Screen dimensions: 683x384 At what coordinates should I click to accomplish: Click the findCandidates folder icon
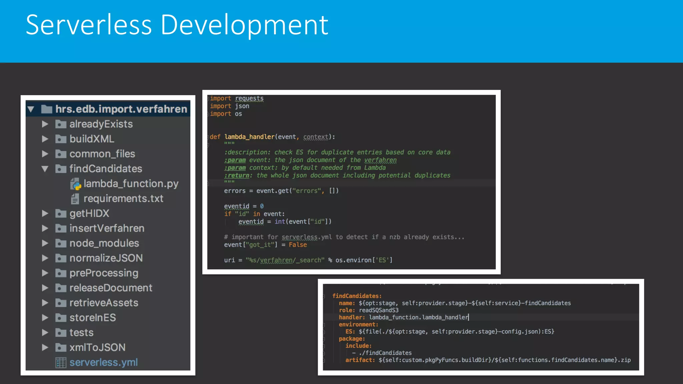point(61,169)
